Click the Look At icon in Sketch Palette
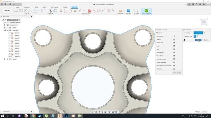Image resolution: width=211 pixels, height=118 pixels. [x=174, y=39]
